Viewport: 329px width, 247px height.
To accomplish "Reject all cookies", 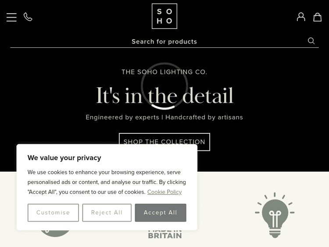I will pos(107,213).
